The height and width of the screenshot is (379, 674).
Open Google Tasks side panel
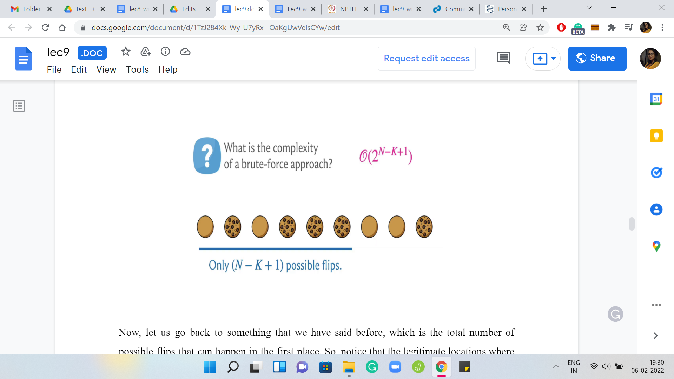[656, 172]
